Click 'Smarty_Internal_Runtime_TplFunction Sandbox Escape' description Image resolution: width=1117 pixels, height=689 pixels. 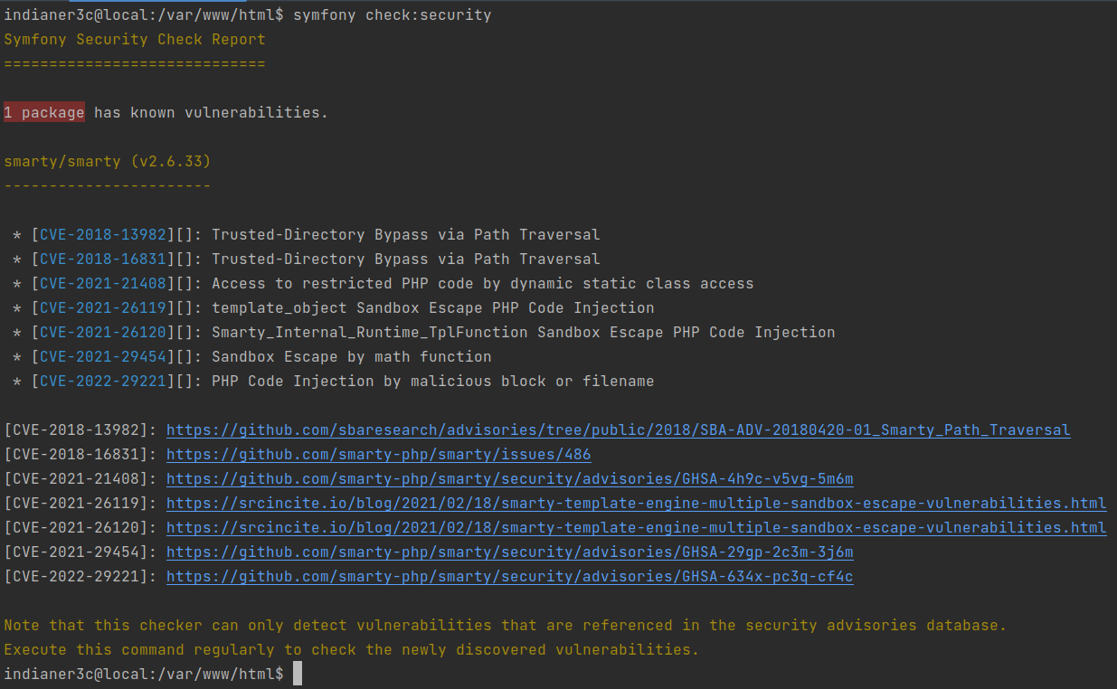[x=524, y=333]
